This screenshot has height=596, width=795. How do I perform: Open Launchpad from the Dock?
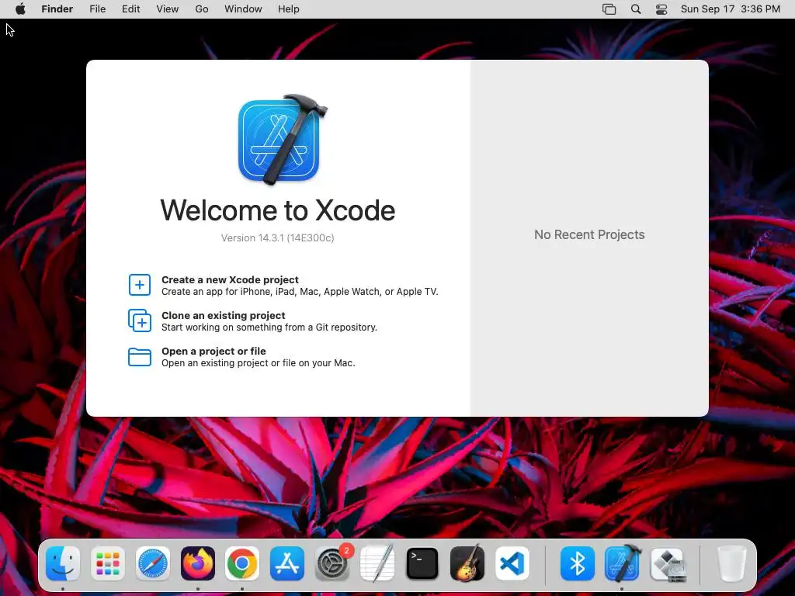pyautogui.click(x=108, y=563)
